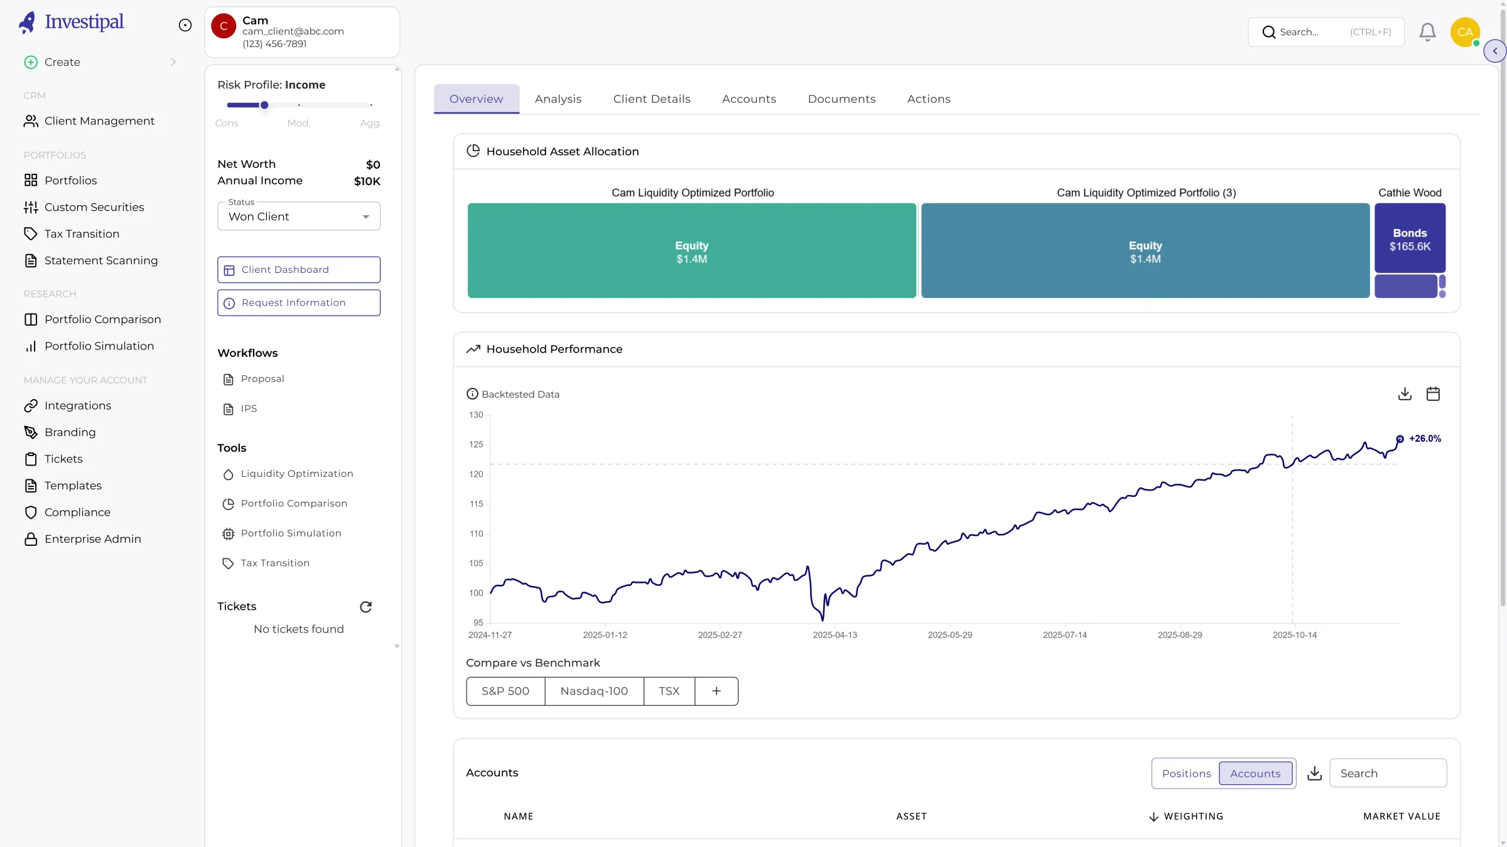Image resolution: width=1507 pixels, height=847 pixels.
Task: Open the CA profile avatar menu
Action: coord(1466,31)
